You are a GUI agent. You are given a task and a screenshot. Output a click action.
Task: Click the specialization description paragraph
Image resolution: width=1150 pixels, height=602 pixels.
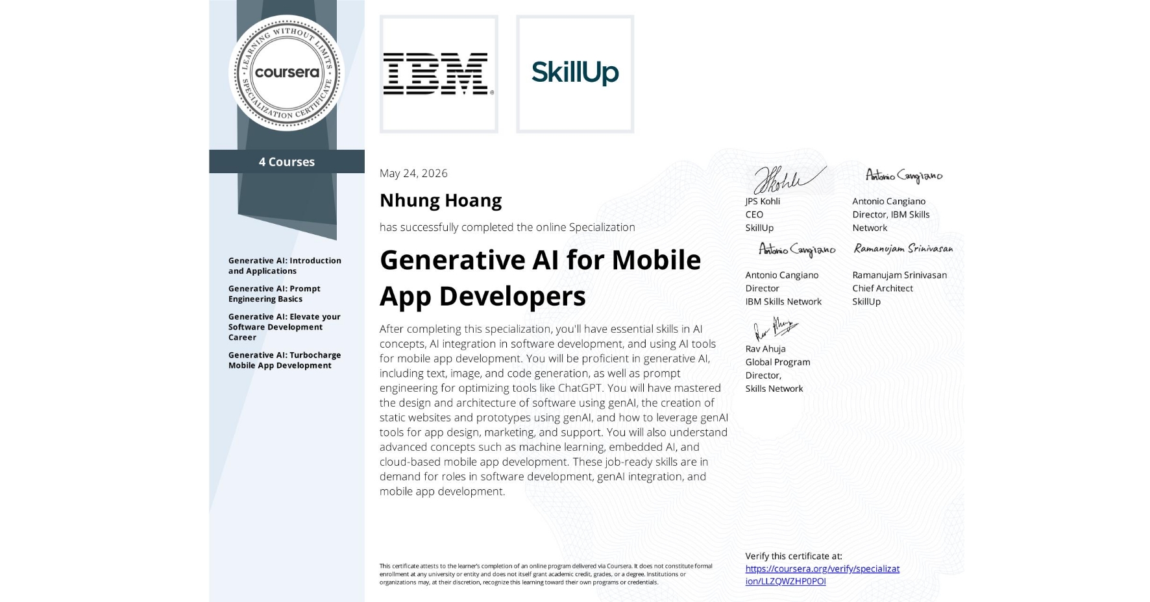[554, 410]
